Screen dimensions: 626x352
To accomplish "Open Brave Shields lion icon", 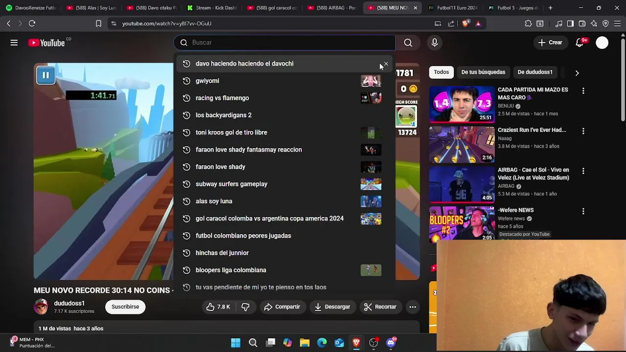I will tap(466, 23).
